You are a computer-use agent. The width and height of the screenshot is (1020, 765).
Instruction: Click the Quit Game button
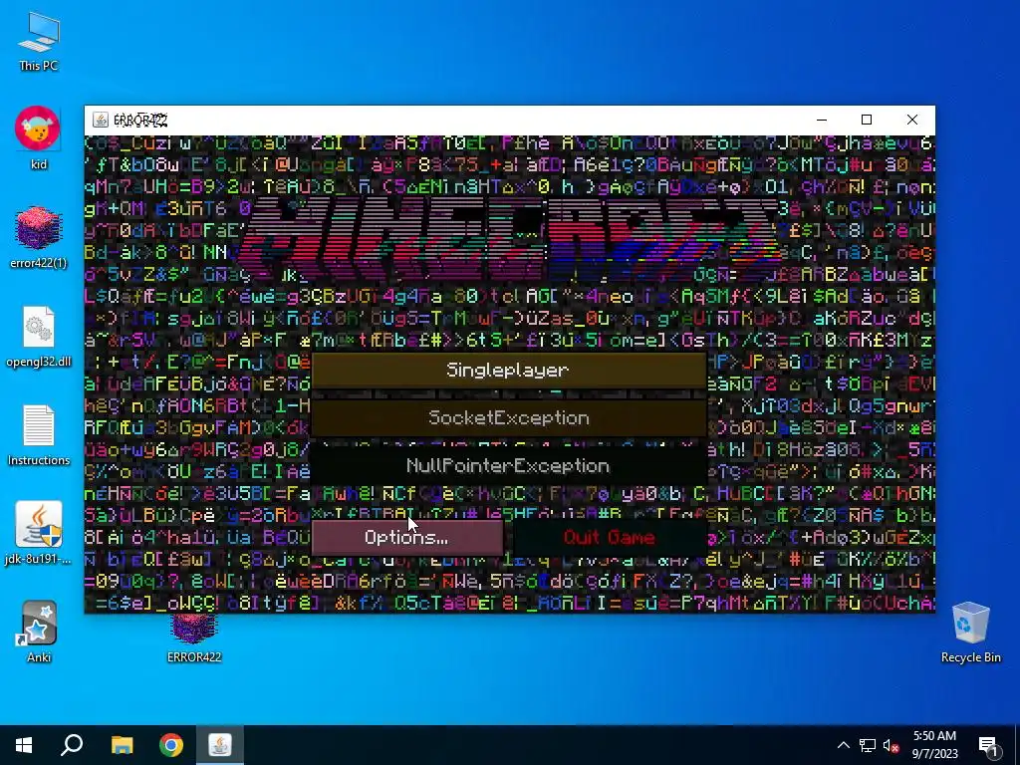point(610,537)
